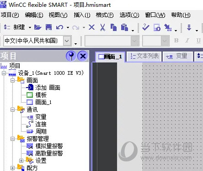Collapse the 通讯 folder in tree
Screen dimensions: 203x171
click(x=13, y=109)
